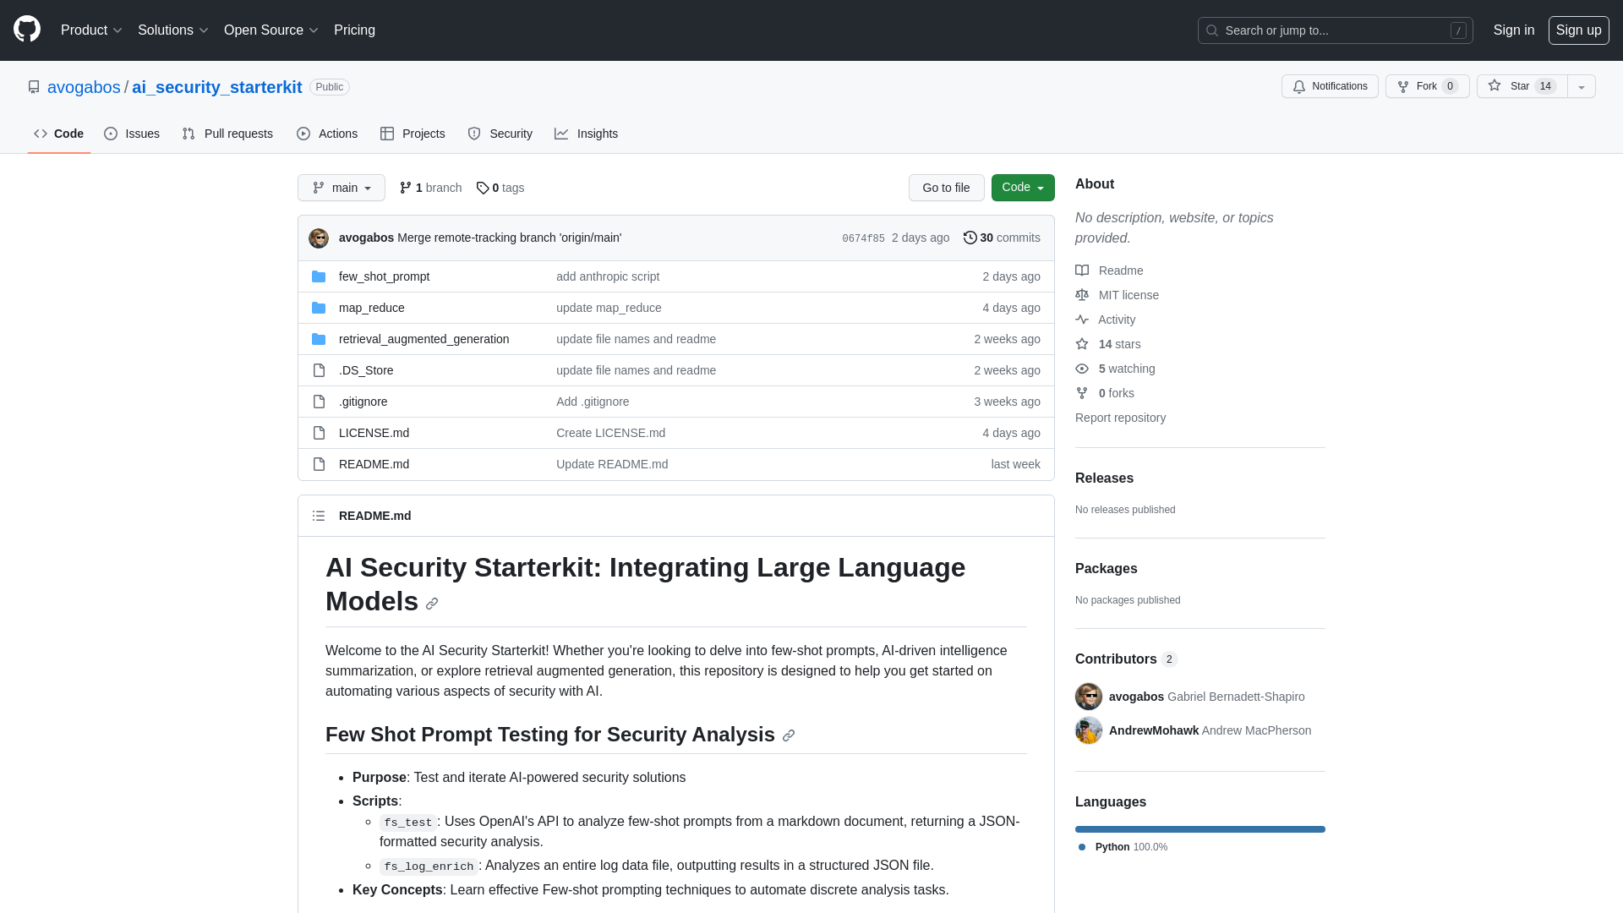Click Python 100.0% language link

(x=1123, y=847)
